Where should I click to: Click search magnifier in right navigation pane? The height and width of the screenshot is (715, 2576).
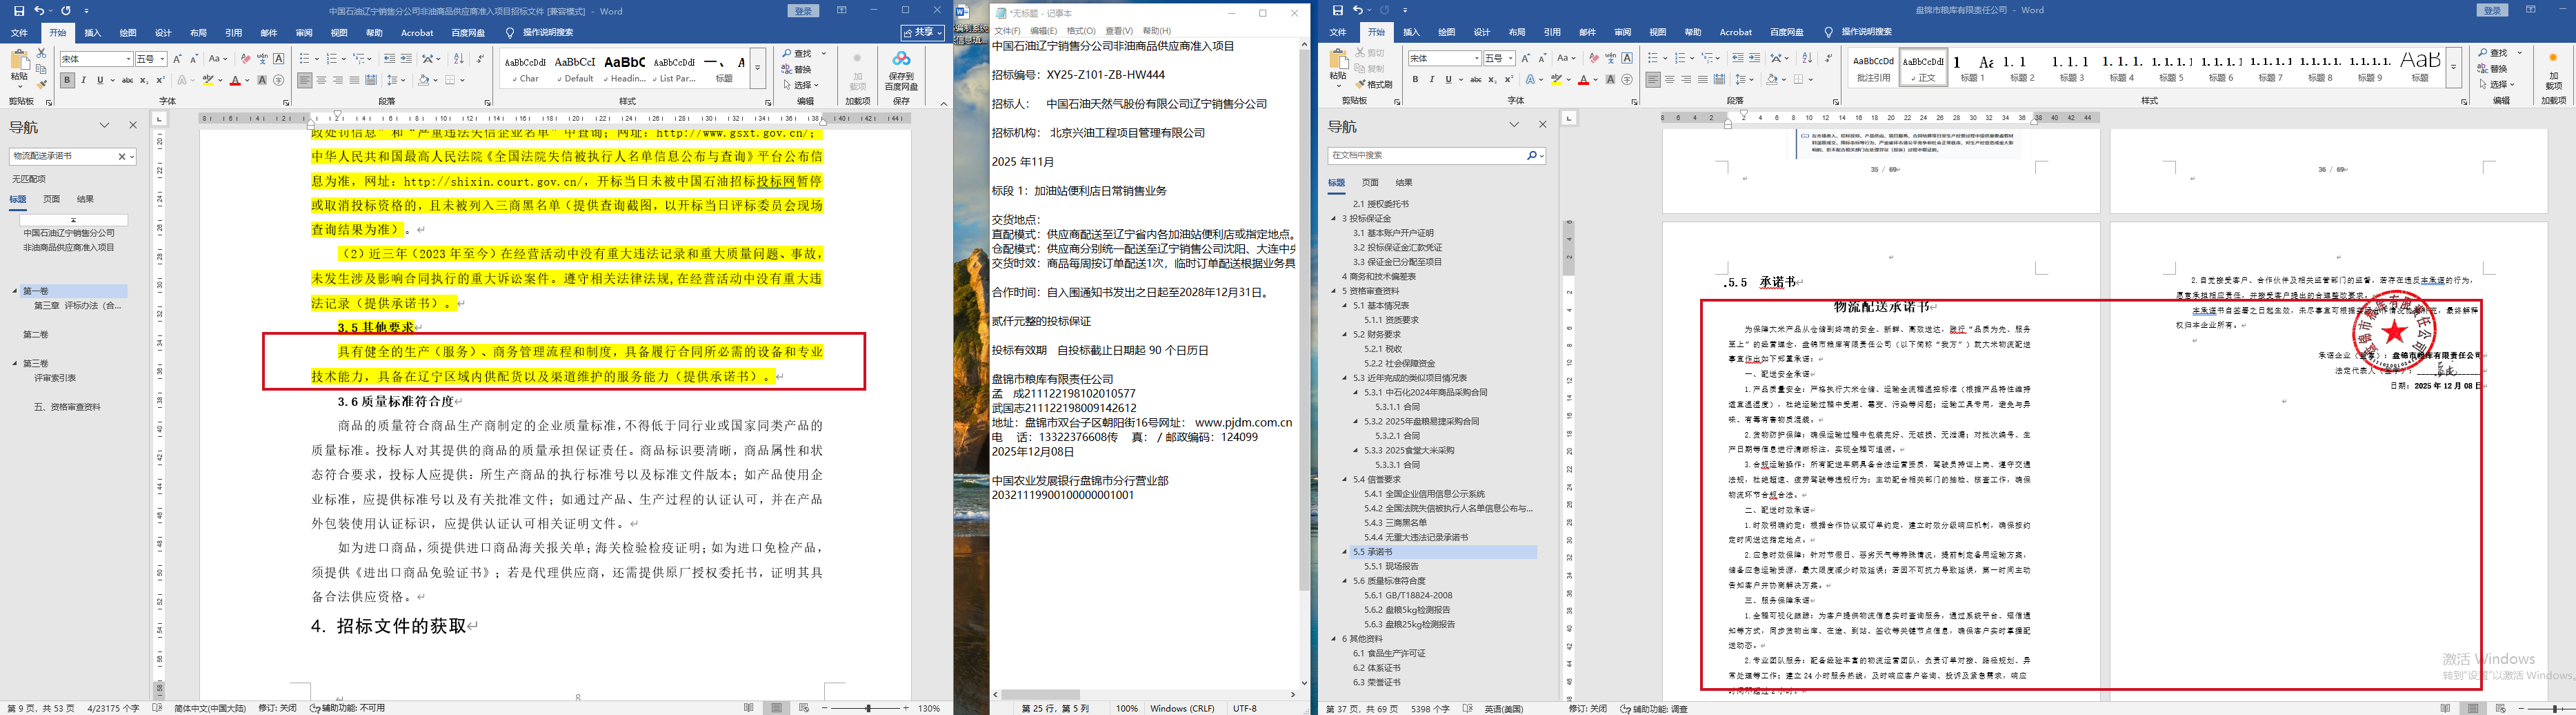tap(1531, 156)
